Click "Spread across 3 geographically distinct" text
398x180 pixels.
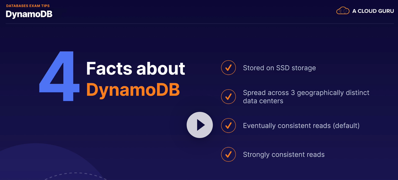click(x=306, y=93)
